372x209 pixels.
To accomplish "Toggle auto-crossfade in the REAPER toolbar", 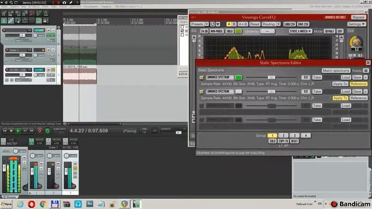I will [4, 21].
